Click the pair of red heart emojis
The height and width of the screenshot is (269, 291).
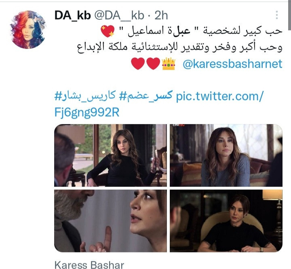click(x=145, y=64)
